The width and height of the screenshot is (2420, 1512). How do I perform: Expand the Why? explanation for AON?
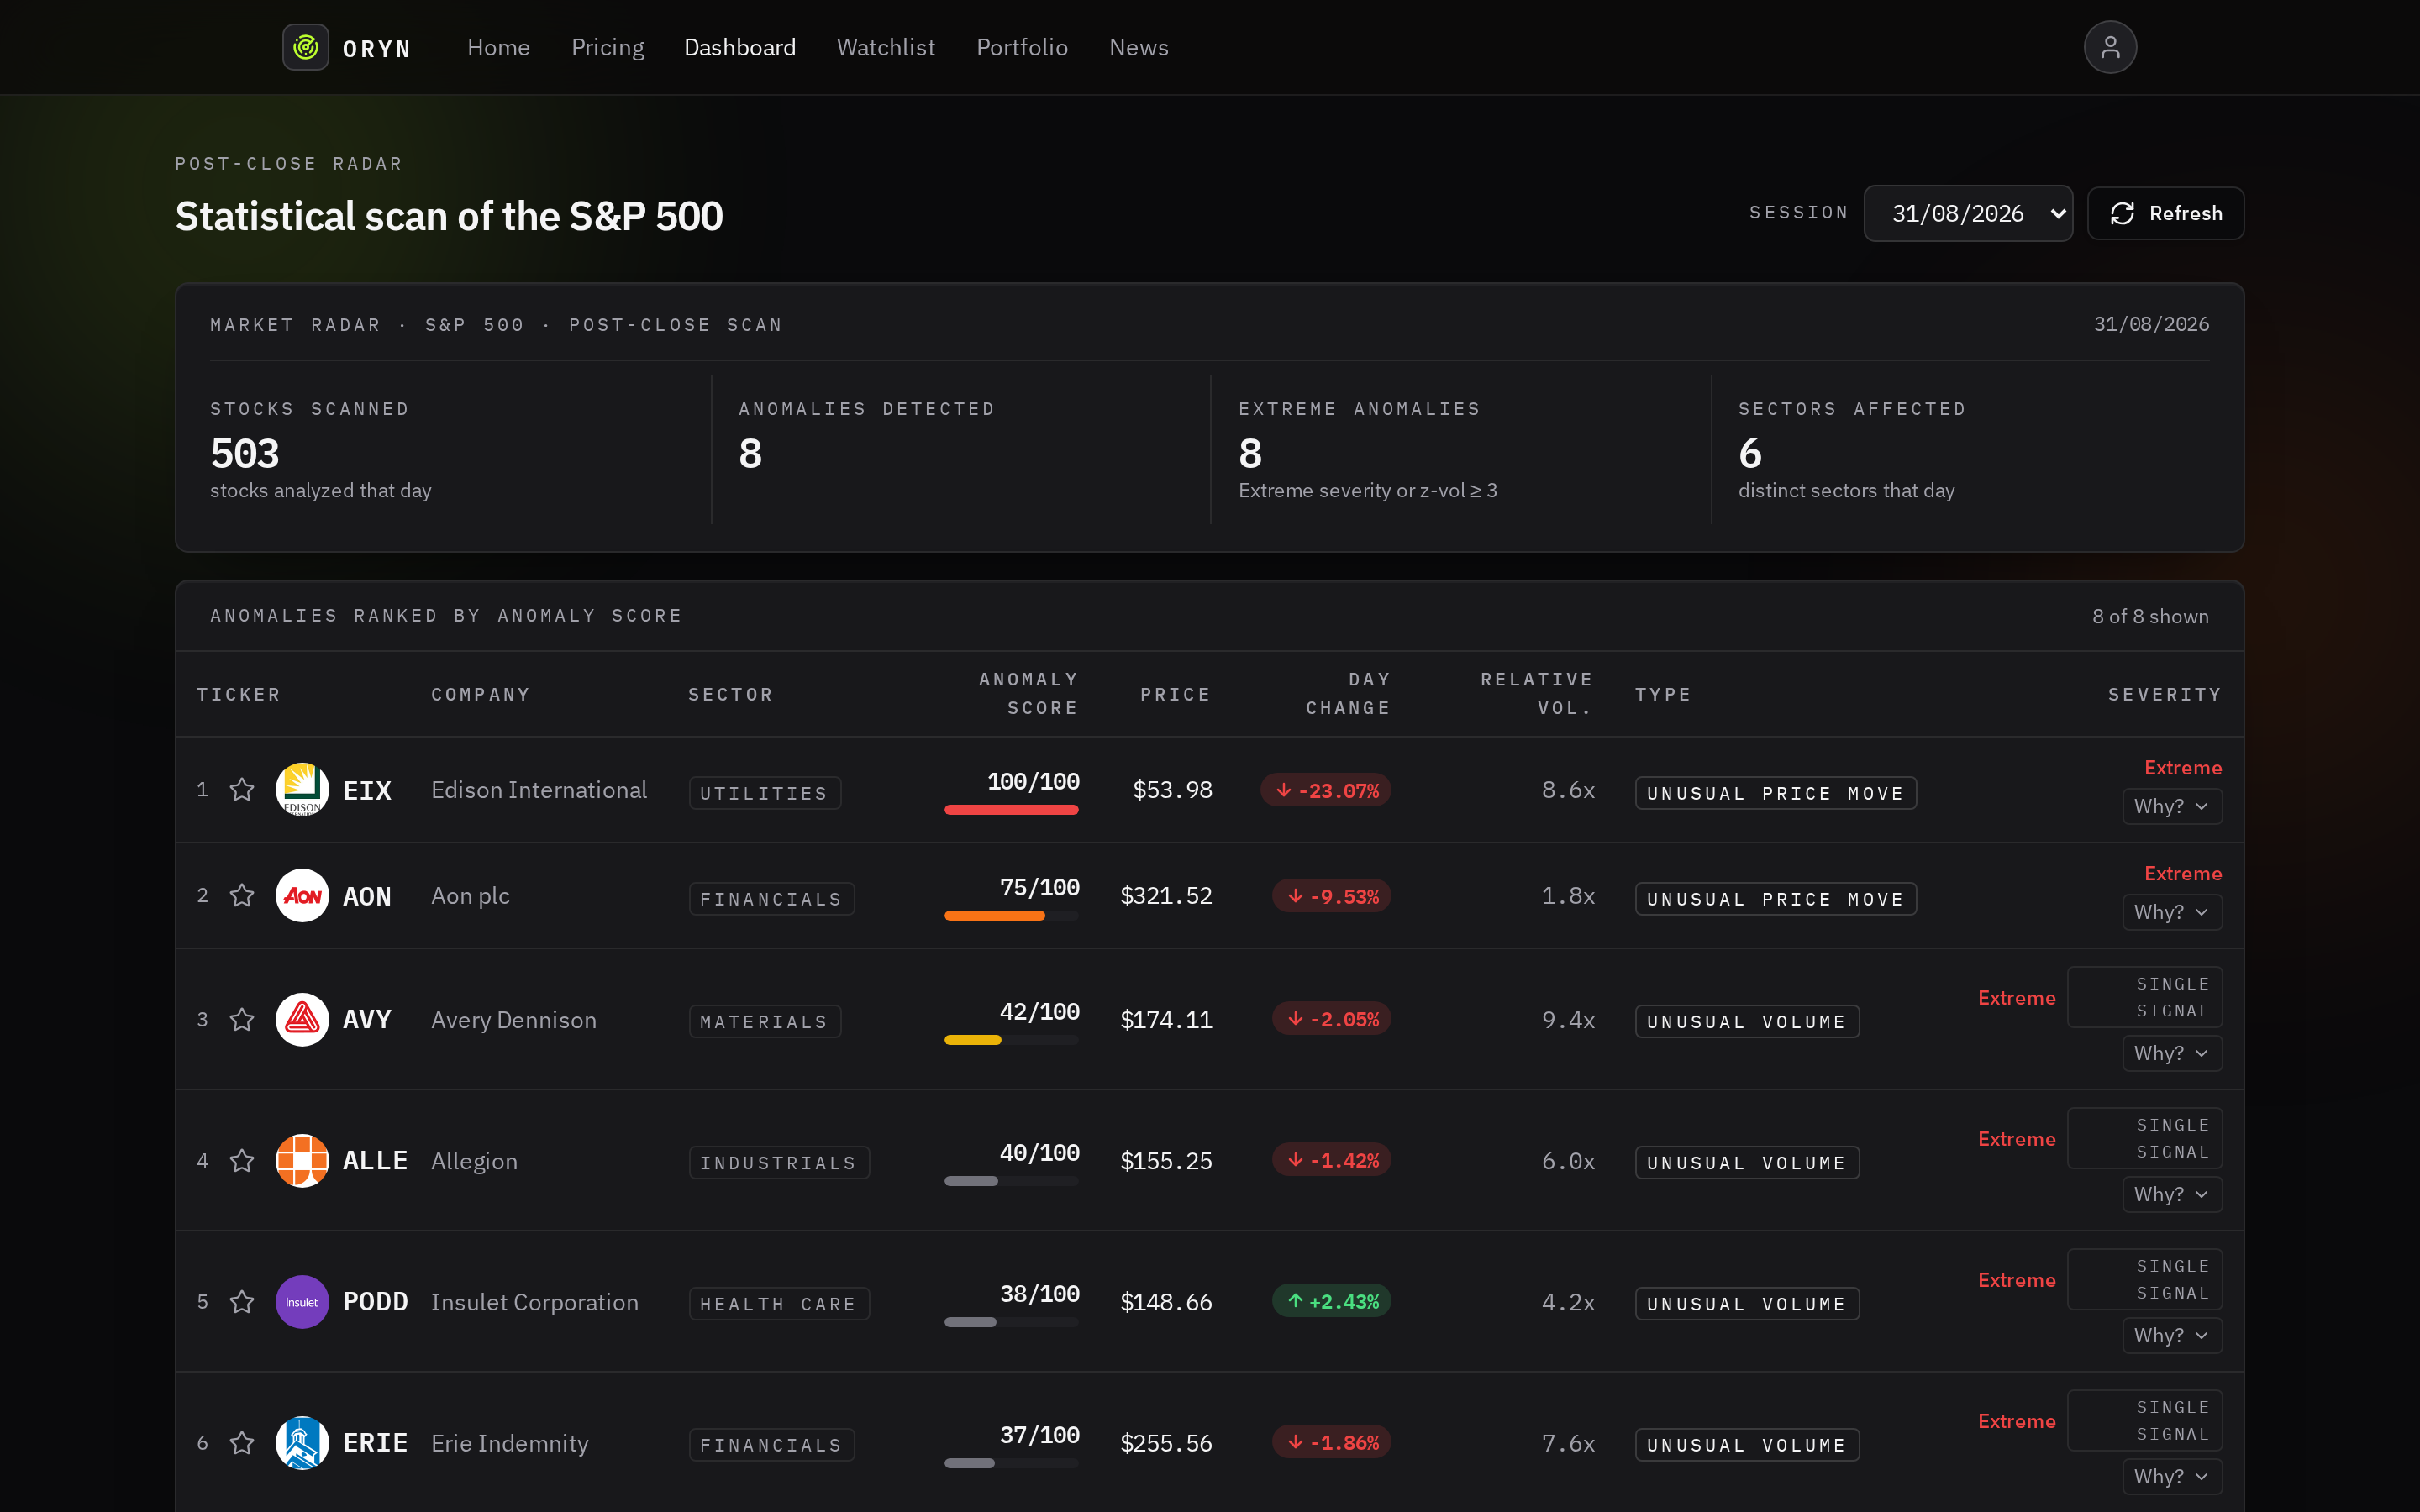click(x=2172, y=912)
